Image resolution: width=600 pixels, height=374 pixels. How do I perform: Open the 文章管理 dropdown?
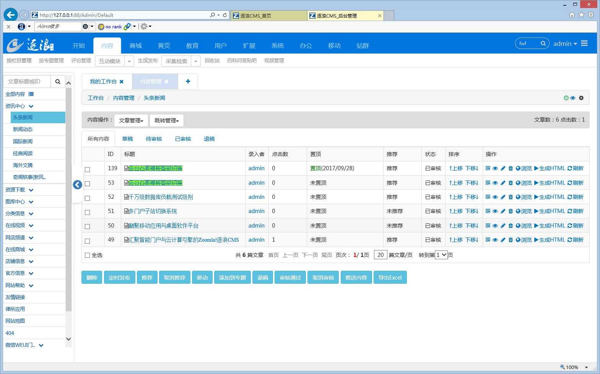(131, 120)
